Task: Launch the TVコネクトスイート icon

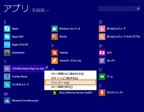Action: click(7, 85)
